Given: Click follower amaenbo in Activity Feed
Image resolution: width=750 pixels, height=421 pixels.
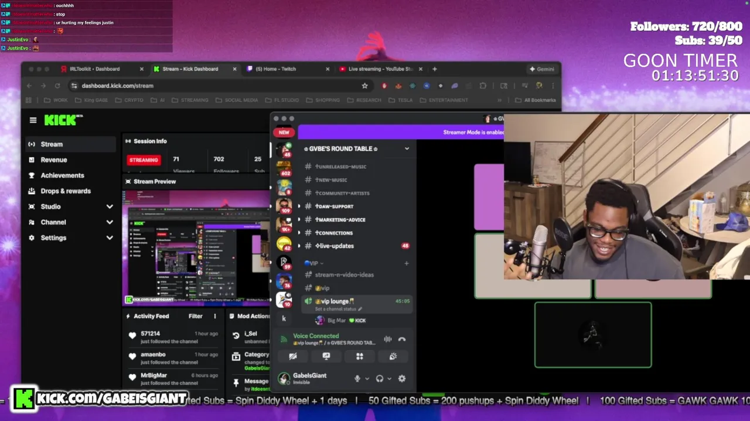Looking at the screenshot, I should [153, 354].
